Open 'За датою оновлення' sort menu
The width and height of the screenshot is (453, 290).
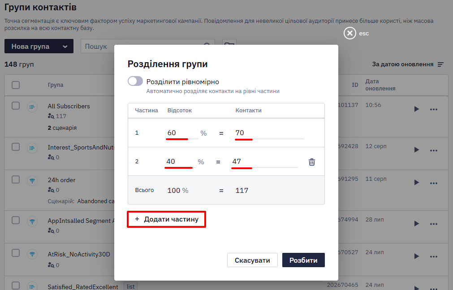tap(408, 64)
